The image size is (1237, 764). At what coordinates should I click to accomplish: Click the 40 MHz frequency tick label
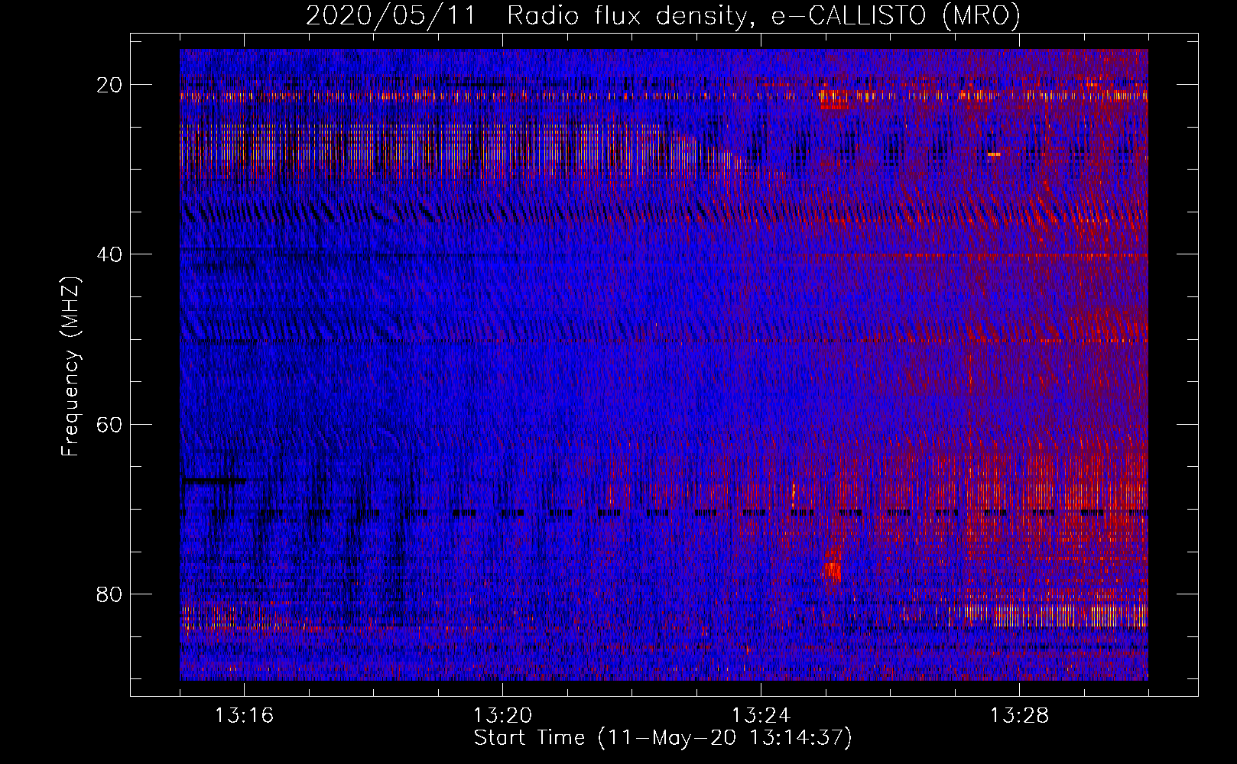coord(110,254)
